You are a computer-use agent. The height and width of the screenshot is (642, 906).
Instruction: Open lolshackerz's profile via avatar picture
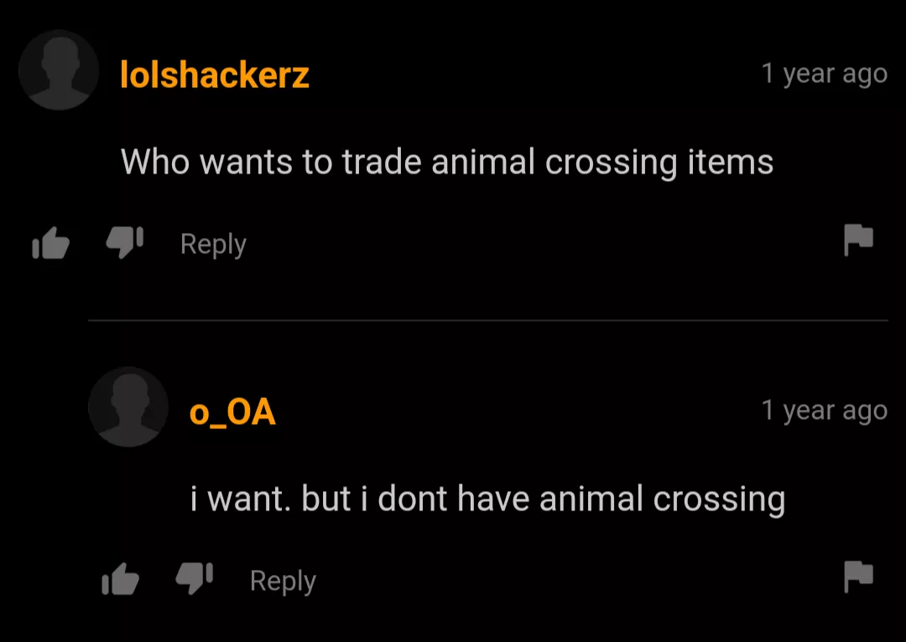click(x=59, y=70)
